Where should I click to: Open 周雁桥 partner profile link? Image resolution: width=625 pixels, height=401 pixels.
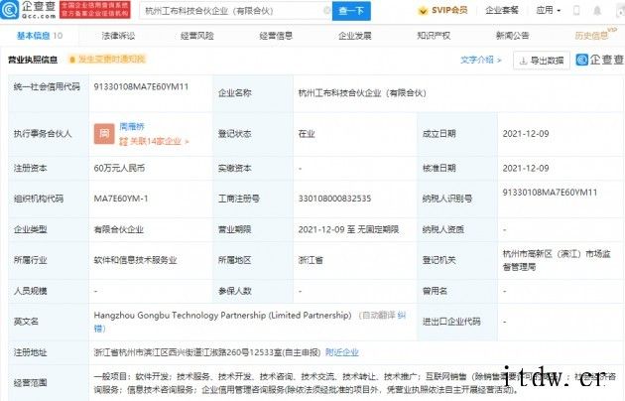click(x=132, y=127)
